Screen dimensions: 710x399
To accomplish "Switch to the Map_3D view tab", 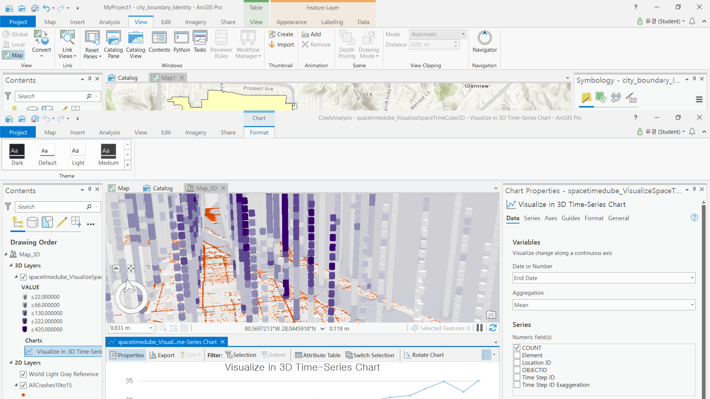I will (206, 188).
